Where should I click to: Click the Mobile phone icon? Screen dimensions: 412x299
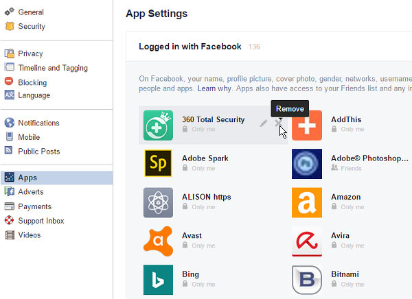[x=9, y=136]
